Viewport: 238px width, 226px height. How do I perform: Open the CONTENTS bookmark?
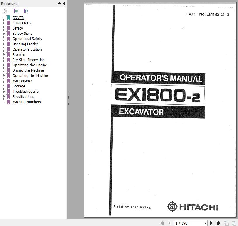coord(22,23)
